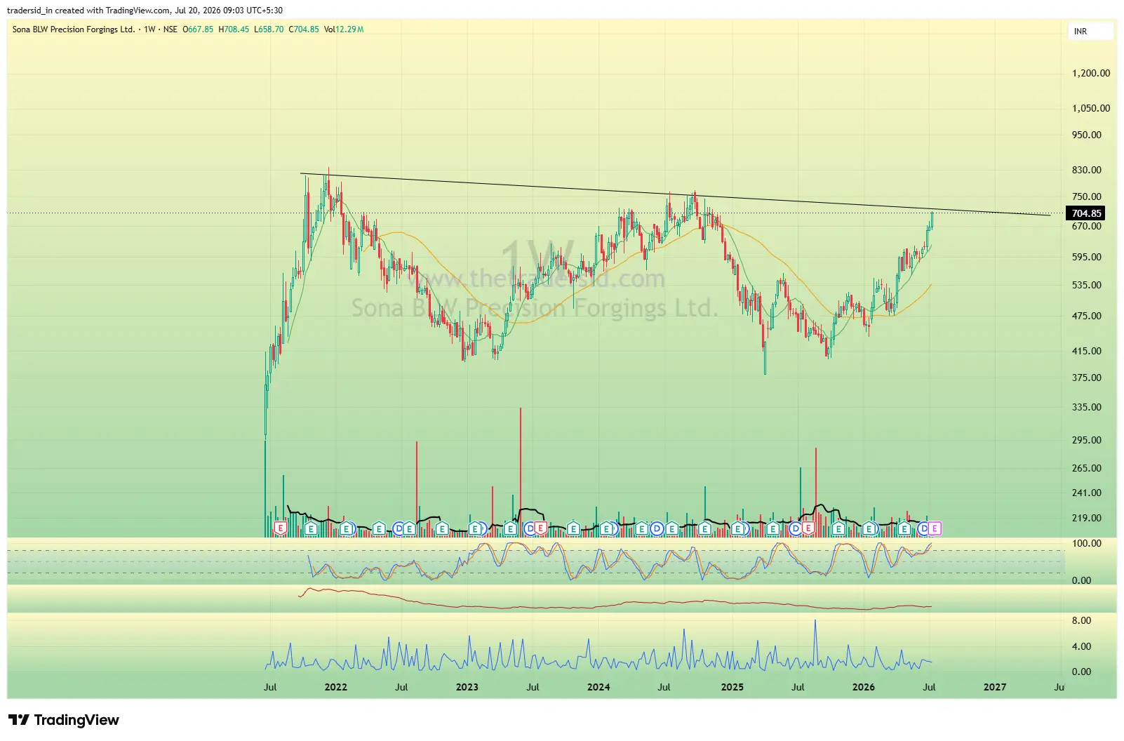Click the 2025 label on the time axis
Image resolution: width=1124 pixels, height=741 pixels.
(732, 687)
